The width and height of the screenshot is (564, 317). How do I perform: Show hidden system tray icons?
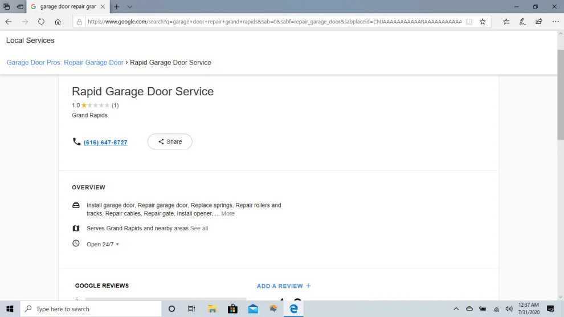(x=456, y=308)
